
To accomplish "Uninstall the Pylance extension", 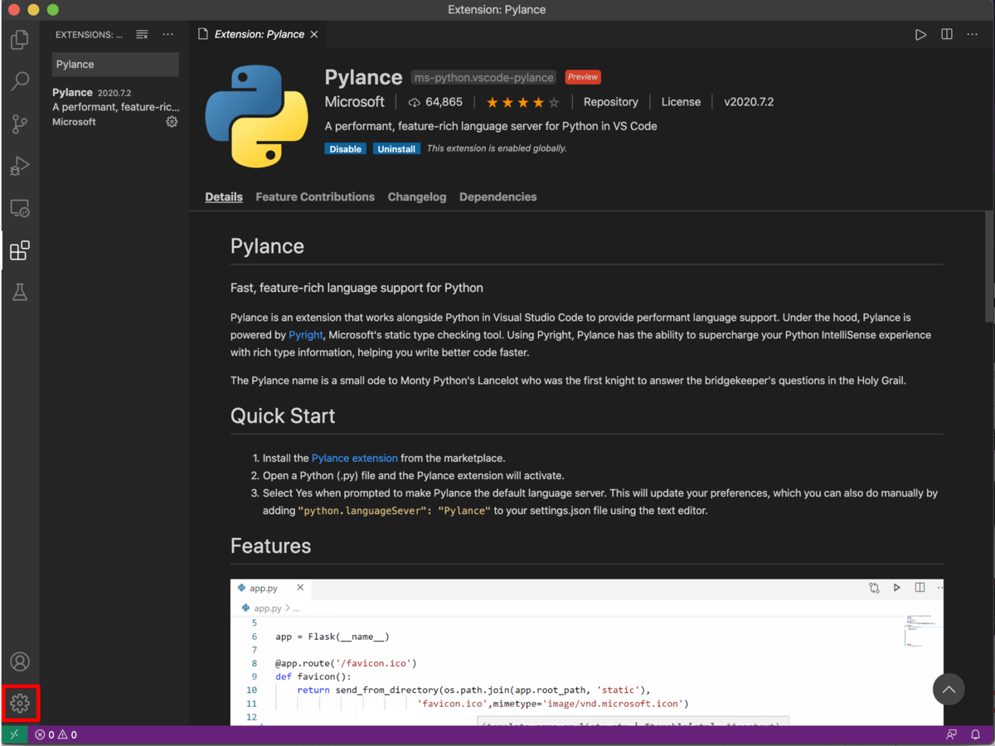I will (396, 149).
